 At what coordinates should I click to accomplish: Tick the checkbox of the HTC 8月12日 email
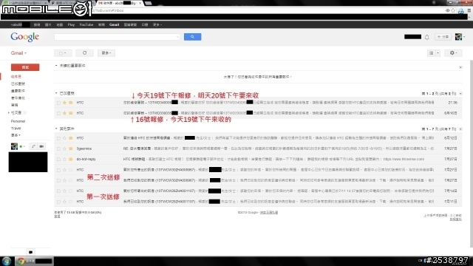tap(58, 138)
